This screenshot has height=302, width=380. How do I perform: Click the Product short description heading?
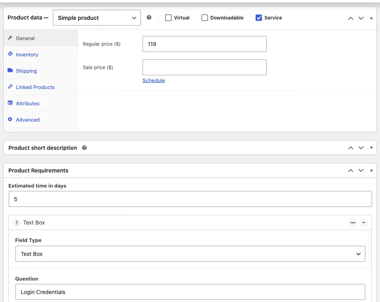tap(43, 148)
